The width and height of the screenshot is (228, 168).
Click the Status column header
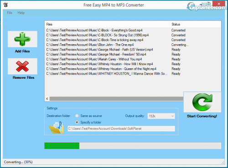[x=195, y=24]
